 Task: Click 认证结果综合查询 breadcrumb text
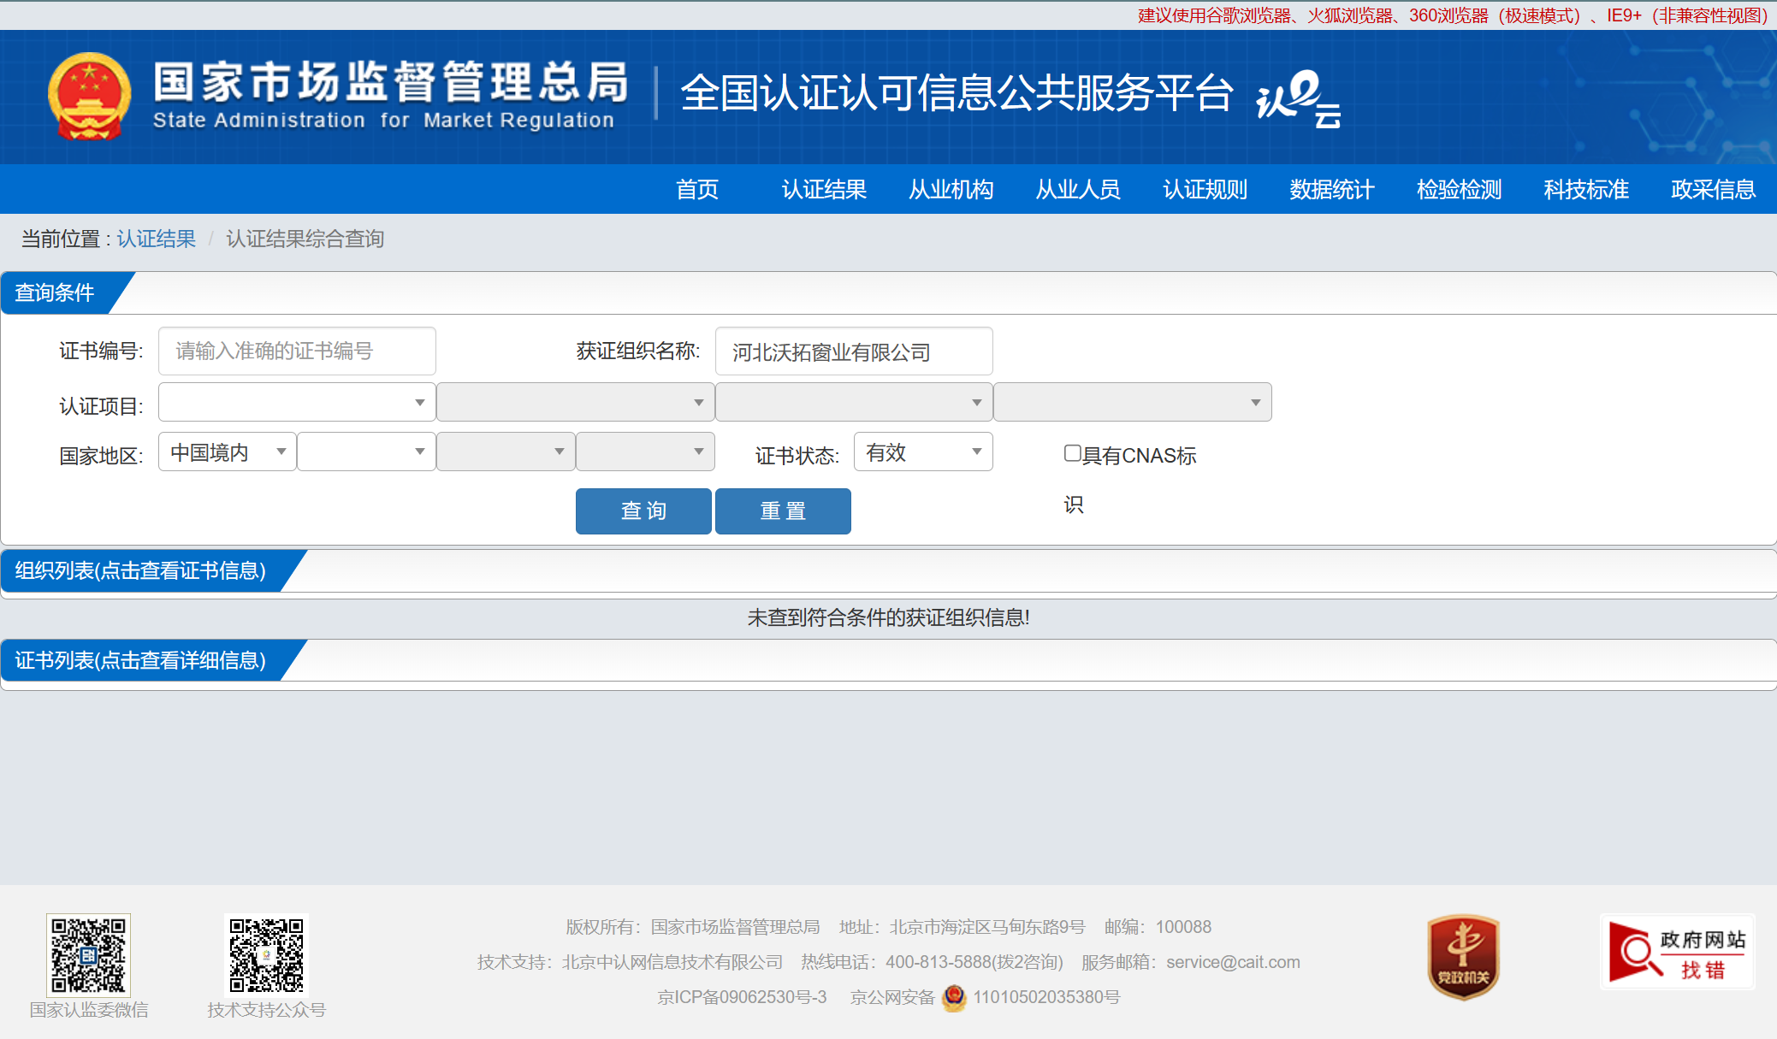click(x=305, y=239)
